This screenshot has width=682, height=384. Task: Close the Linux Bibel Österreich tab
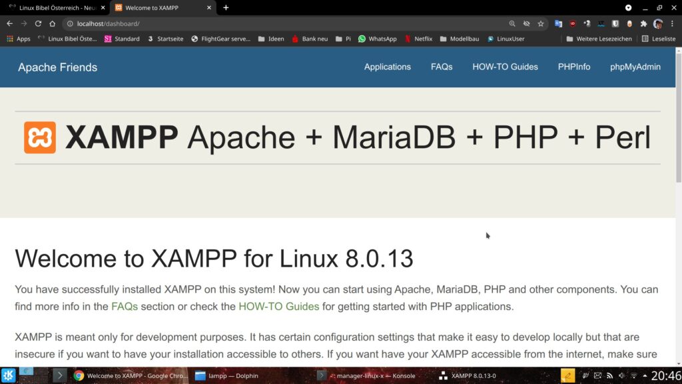(x=103, y=7)
